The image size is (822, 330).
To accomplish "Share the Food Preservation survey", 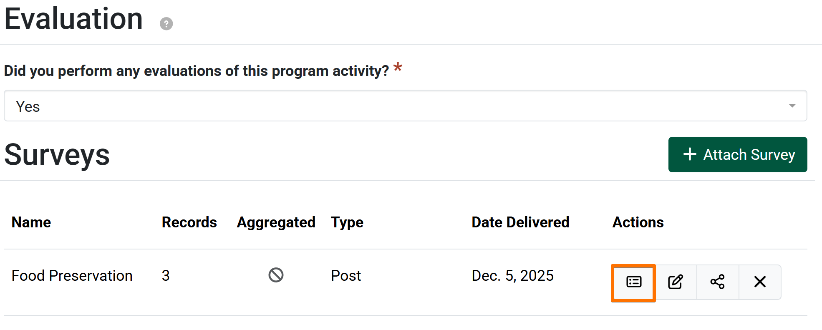I will [x=718, y=282].
